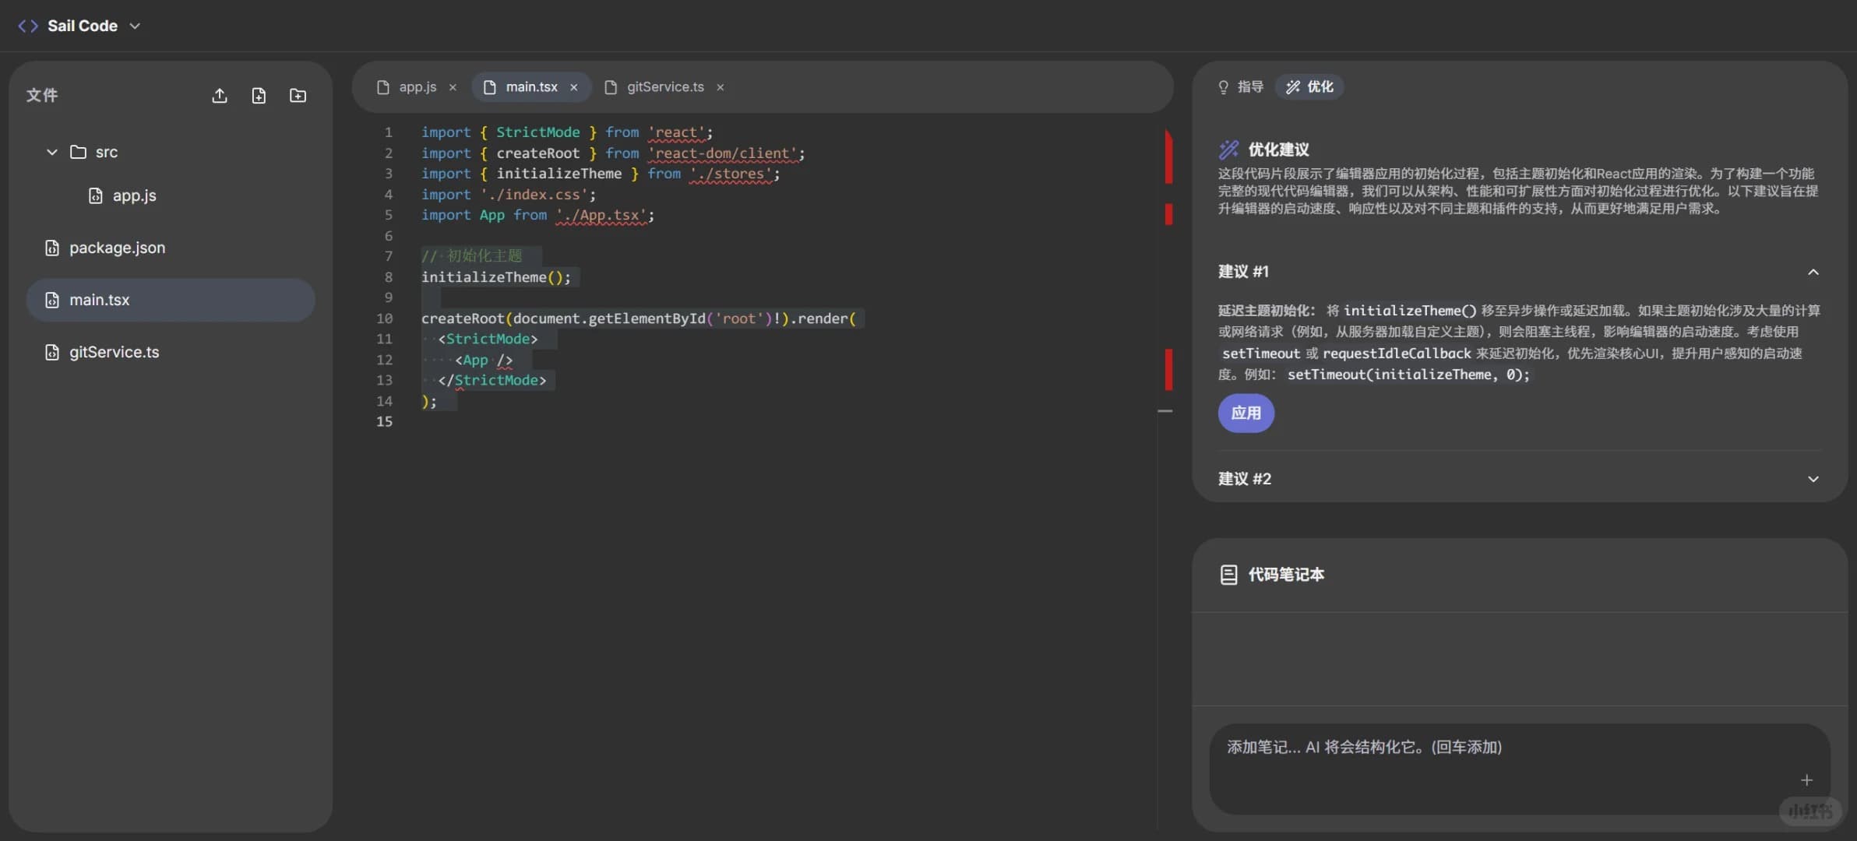Close the main.tsx tab
Screen dimensions: 1857x841
(574, 87)
